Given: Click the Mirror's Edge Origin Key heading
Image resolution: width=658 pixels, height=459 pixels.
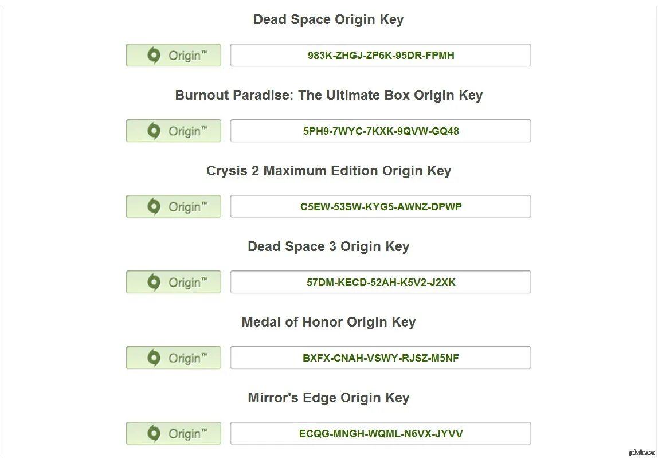Looking at the screenshot, I should point(328,398).
